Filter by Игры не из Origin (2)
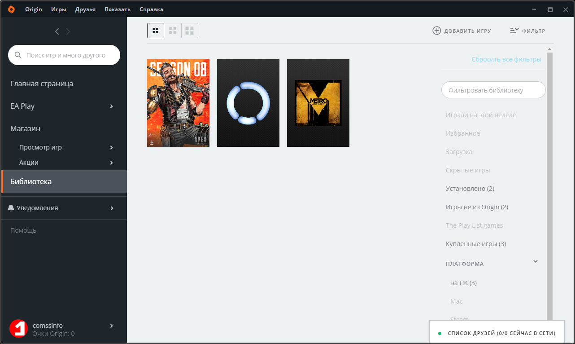The width and height of the screenshot is (575, 344). 477,207
